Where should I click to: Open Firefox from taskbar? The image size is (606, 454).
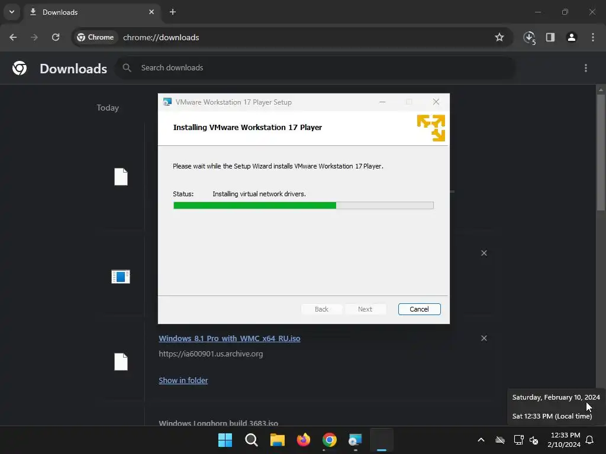304,440
